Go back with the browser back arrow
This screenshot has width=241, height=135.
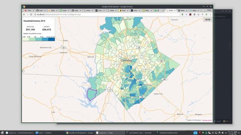(24, 14)
